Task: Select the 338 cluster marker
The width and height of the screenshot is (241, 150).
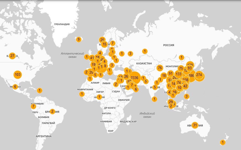Action: [186, 80]
